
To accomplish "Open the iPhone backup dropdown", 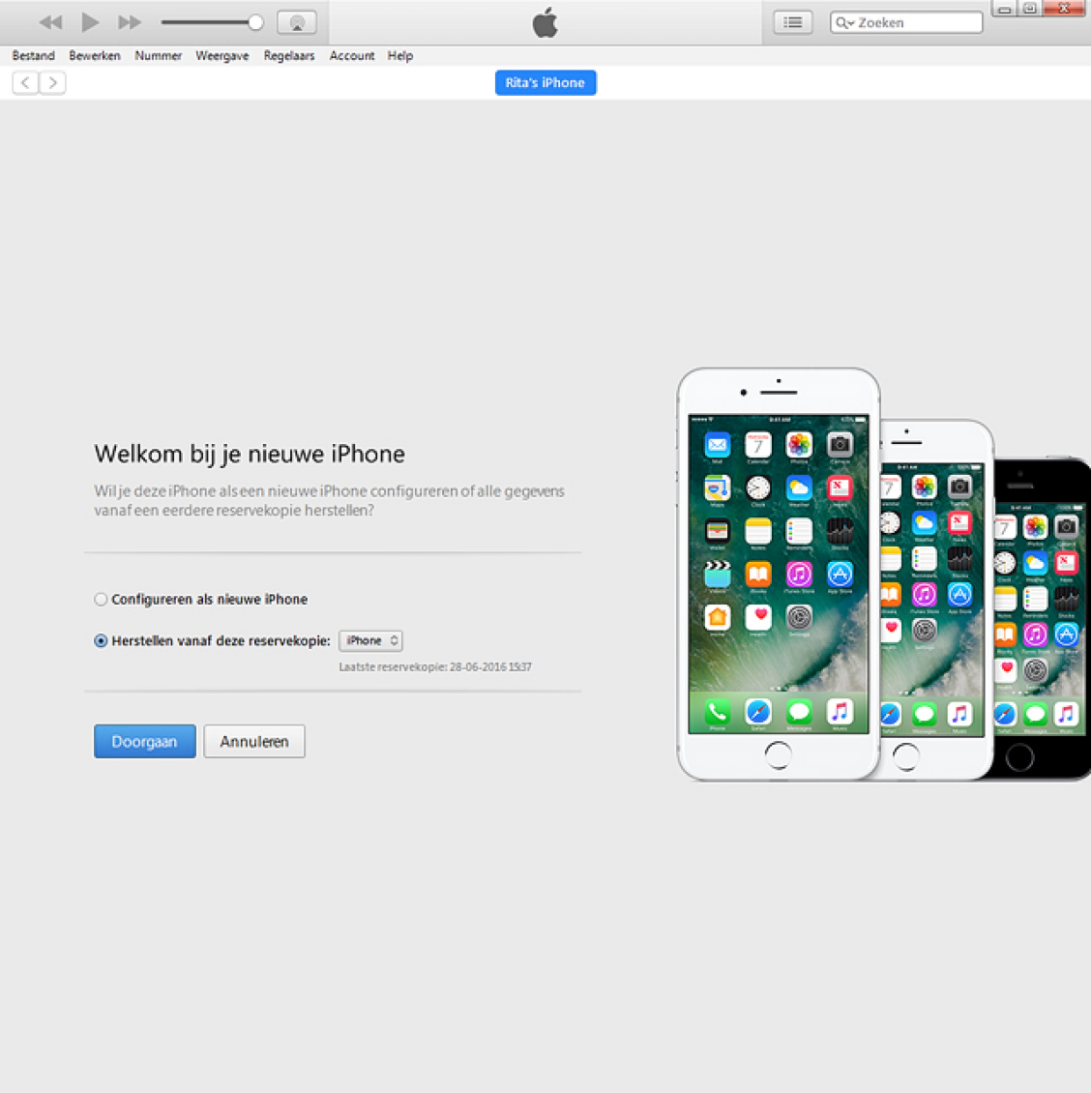I will (370, 640).
